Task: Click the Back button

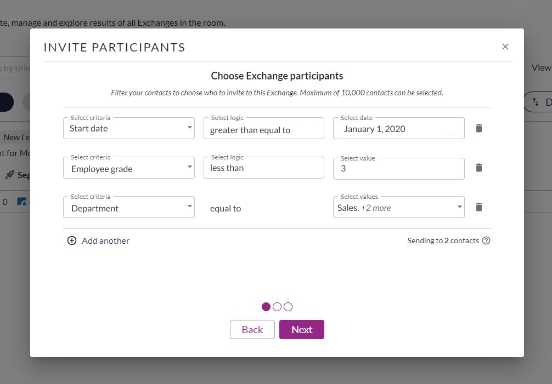Action: click(252, 330)
